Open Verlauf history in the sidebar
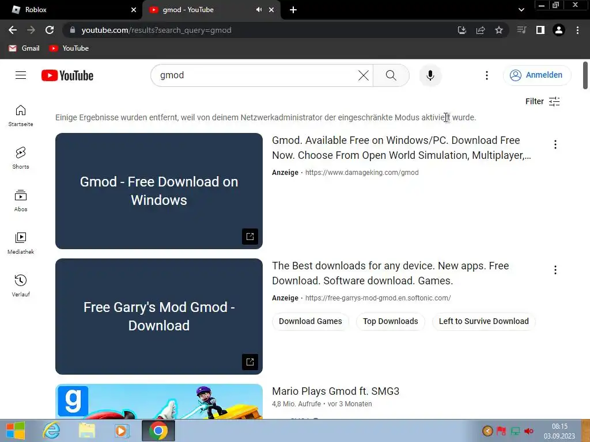 pos(21,285)
